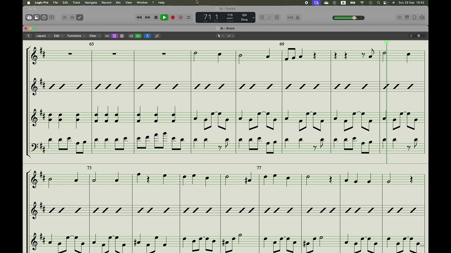Toggle the Editors pencil button
The width and height of the screenshot is (451, 253).
point(80,18)
